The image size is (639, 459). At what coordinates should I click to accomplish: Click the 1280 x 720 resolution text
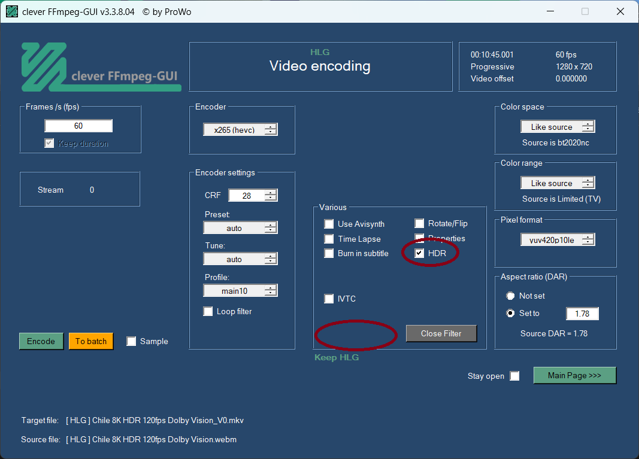coord(574,66)
